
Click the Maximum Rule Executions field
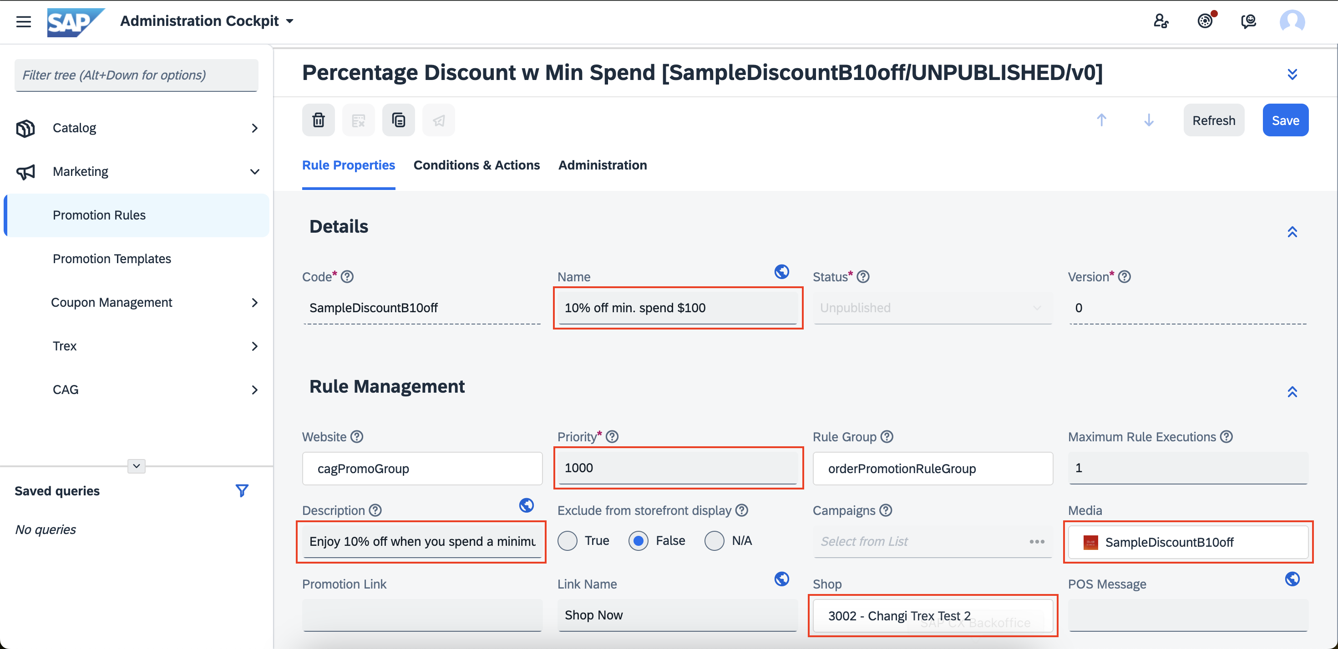pos(1188,468)
